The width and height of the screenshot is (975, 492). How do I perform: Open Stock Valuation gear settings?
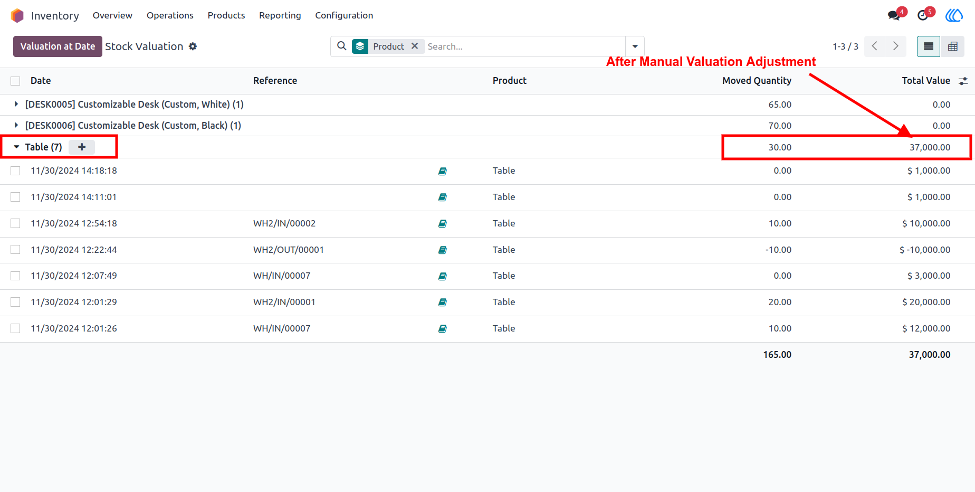point(193,46)
